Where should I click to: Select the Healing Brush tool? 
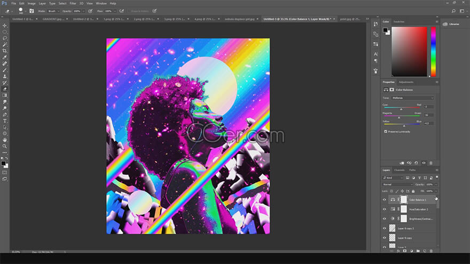tap(4, 63)
